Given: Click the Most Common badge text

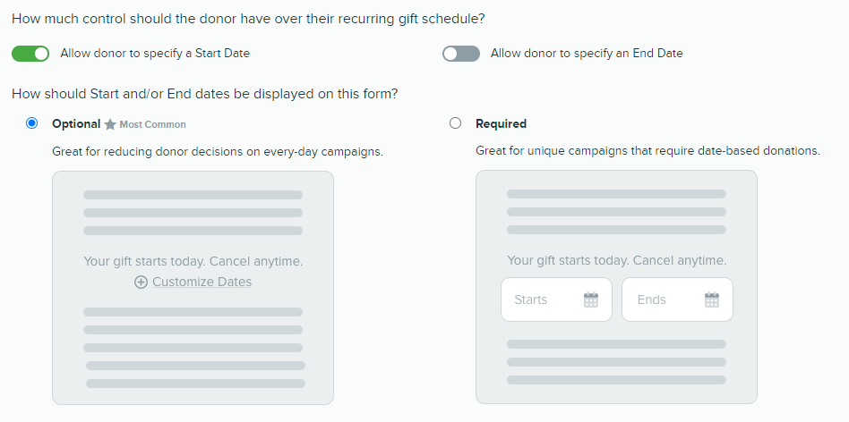Looking at the screenshot, I should 153,125.
